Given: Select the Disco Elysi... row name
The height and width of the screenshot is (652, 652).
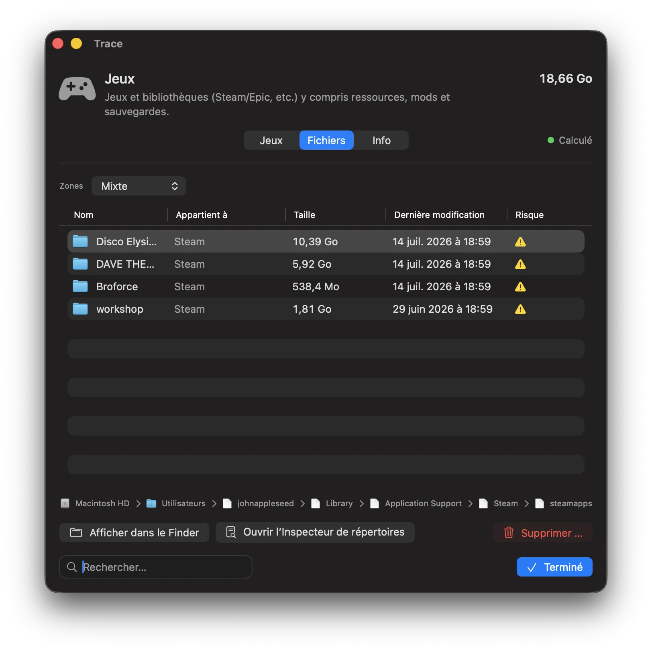Looking at the screenshot, I should coord(126,242).
